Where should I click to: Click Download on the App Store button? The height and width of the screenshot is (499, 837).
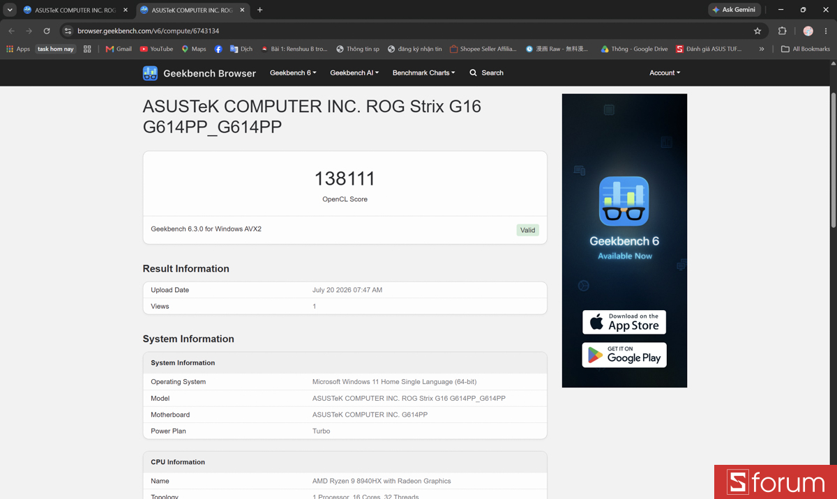[624, 322]
